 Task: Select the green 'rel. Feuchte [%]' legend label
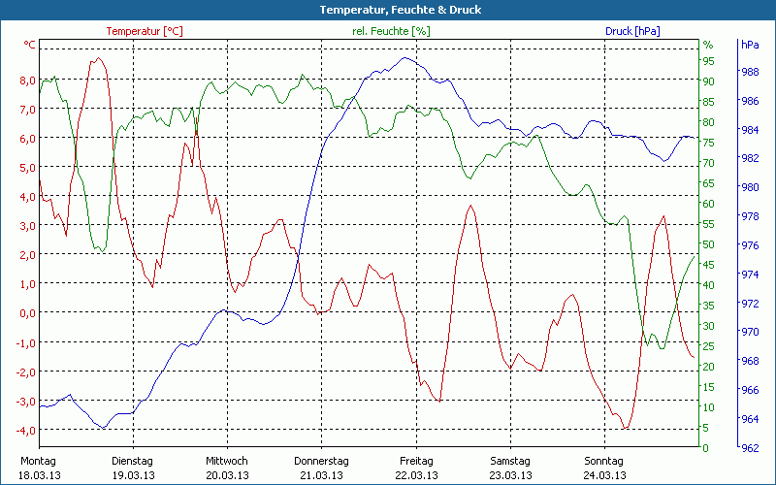coord(391,31)
